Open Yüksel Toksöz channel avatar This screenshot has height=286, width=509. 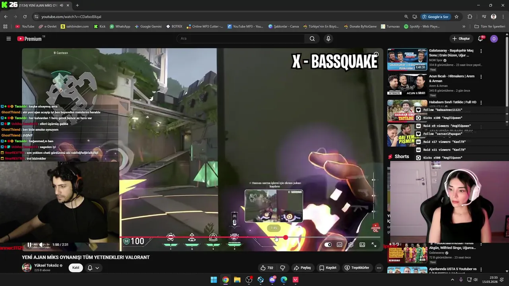(27, 267)
